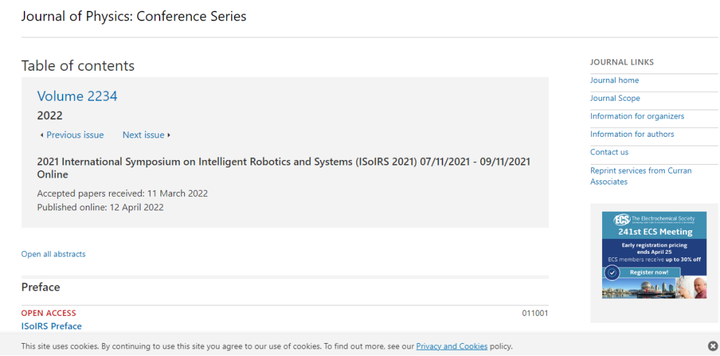Dismiss the cookie notice with X icon
The height and width of the screenshot is (356, 720).
click(x=712, y=346)
